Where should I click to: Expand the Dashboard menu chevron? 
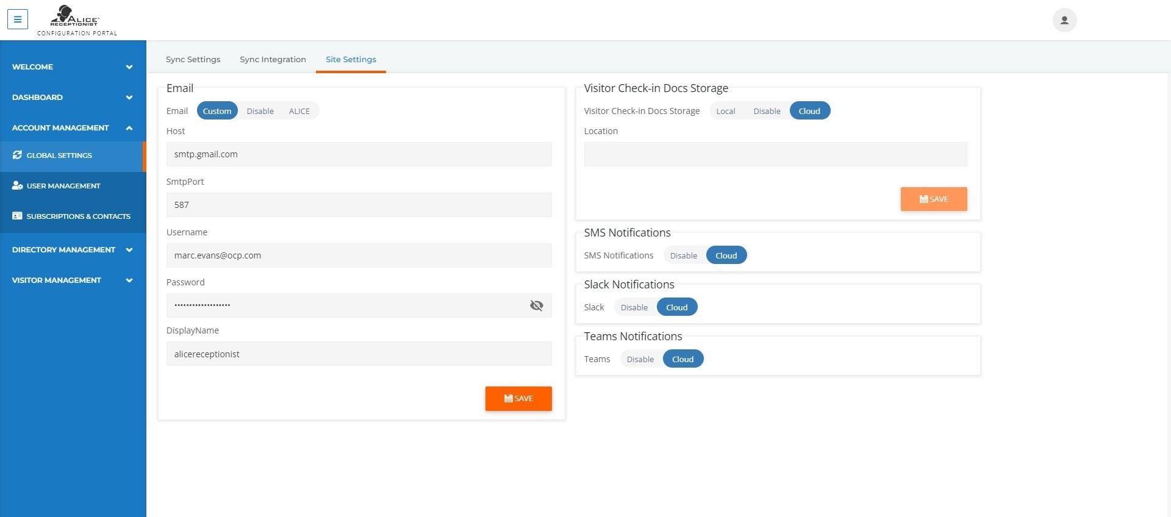pos(129,98)
